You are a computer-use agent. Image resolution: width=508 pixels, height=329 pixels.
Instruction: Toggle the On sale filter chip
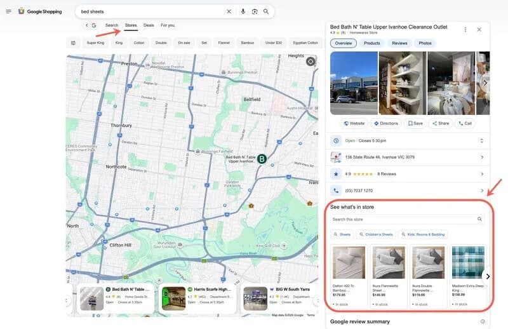coord(184,43)
